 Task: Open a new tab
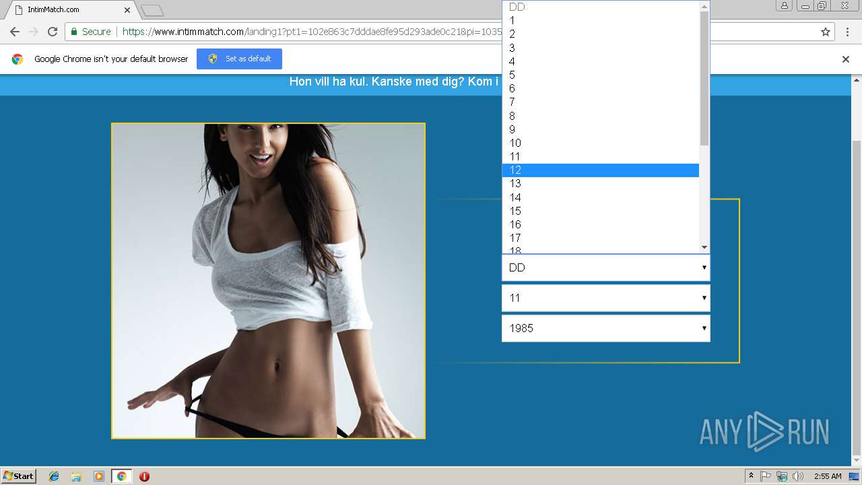point(152,10)
